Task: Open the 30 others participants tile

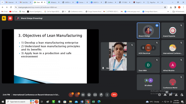Action: [x=148, y=82]
